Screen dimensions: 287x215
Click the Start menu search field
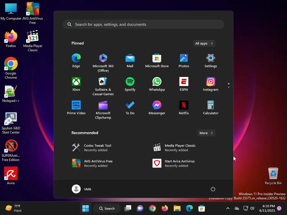(x=143, y=25)
